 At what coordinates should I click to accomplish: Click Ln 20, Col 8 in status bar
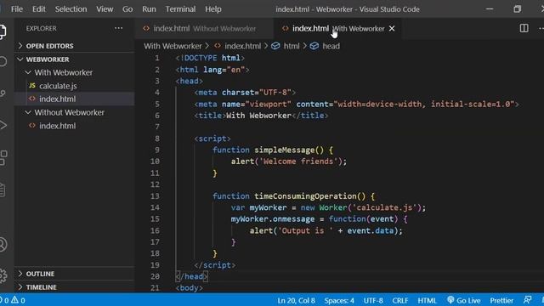tap(296, 300)
